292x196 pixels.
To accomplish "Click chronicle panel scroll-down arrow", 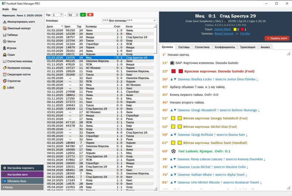I will coord(288,188).
